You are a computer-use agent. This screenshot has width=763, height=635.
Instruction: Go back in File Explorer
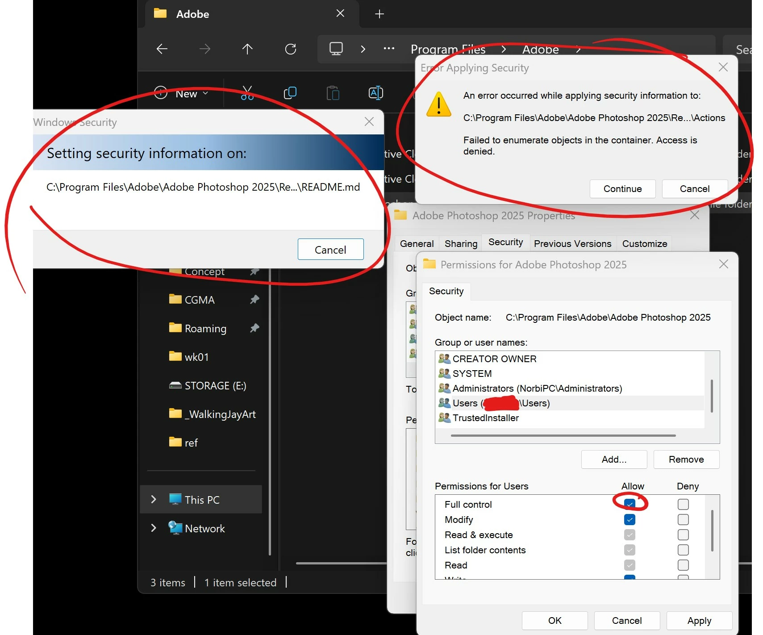(162, 49)
